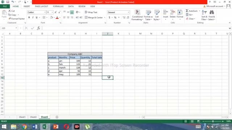Switch to Page Break Preview in status bar
Image resolution: width=232 pixels, height=130 pixels.
(x=199, y=121)
